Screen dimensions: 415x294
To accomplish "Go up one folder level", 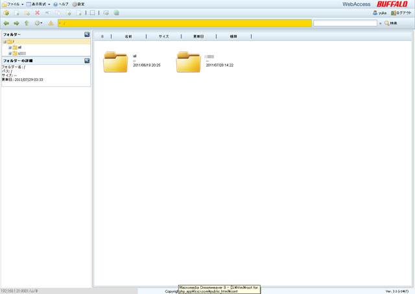I will (27, 23).
